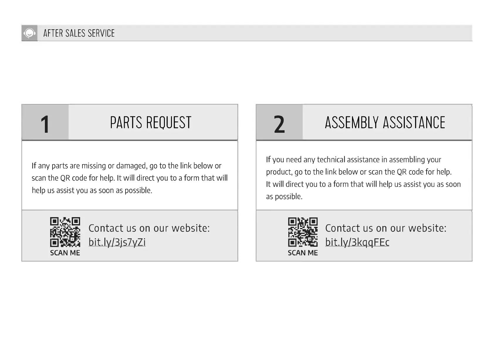
Task: Open the bit.ly/3kqqFEc link
Action: (357, 242)
